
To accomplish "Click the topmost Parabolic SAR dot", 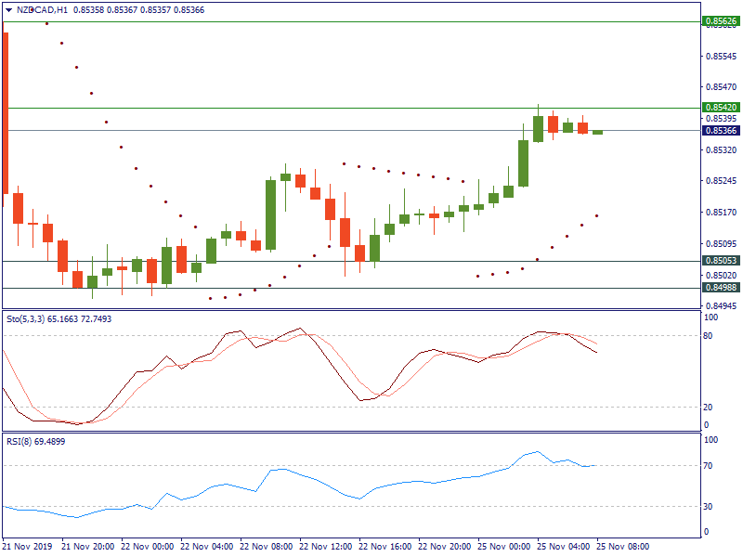I will 46,23.
